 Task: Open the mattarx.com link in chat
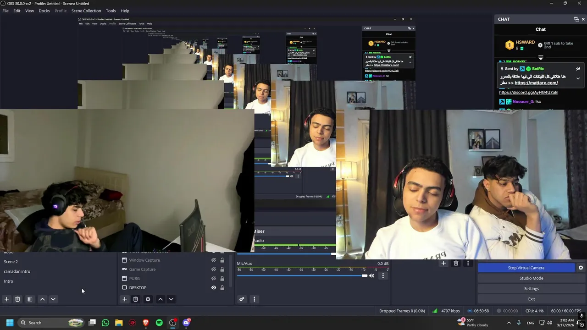(x=536, y=83)
